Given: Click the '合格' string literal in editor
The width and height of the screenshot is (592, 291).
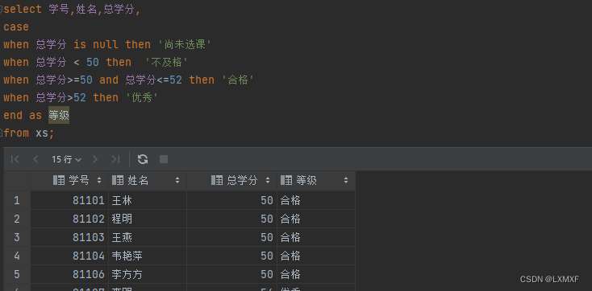Looking at the screenshot, I should click(x=238, y=80).
